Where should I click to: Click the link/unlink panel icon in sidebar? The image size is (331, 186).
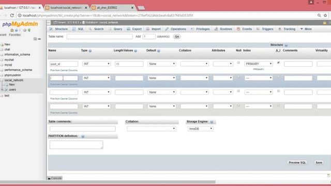(x=39, y=39)
